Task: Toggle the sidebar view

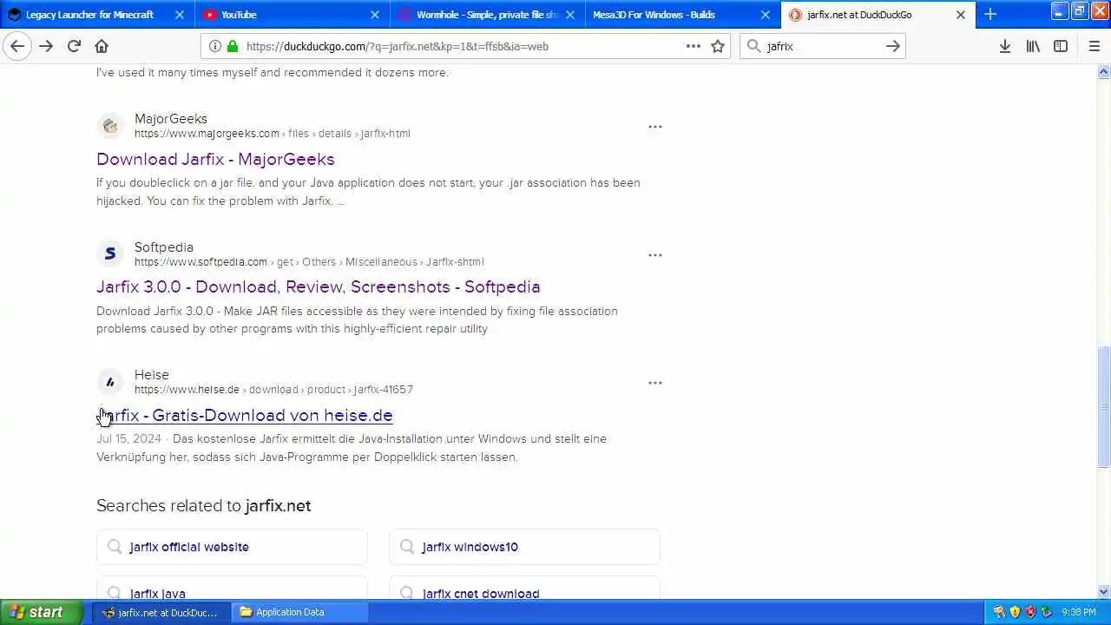Action: [x=1061, y=46]
